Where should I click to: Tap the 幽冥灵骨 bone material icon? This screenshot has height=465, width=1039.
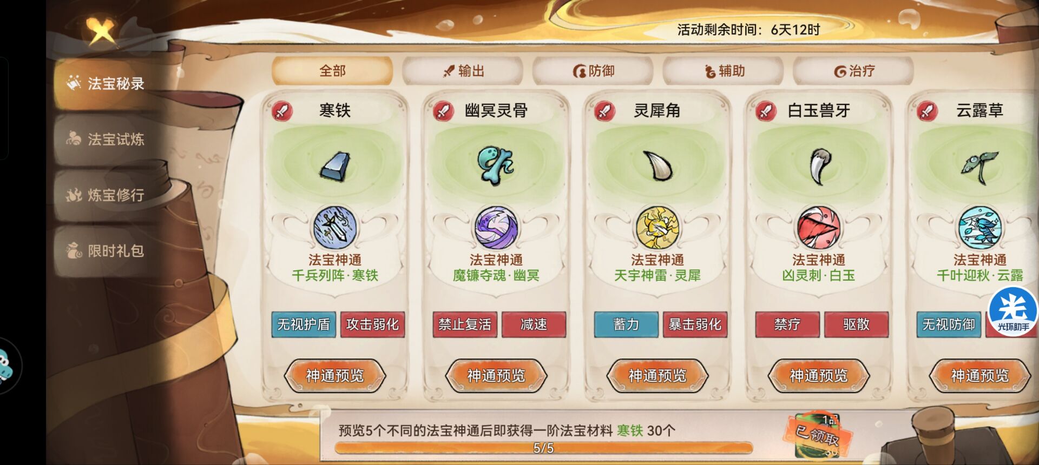pyautogui.click(x=495, y=165)
